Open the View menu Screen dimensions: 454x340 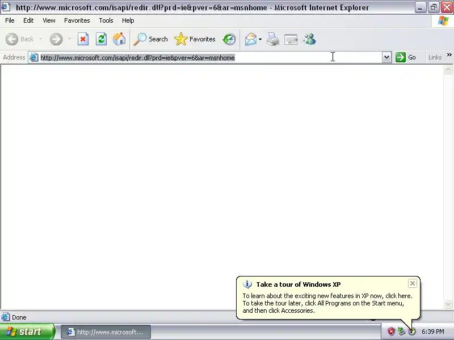pos(49,20)
